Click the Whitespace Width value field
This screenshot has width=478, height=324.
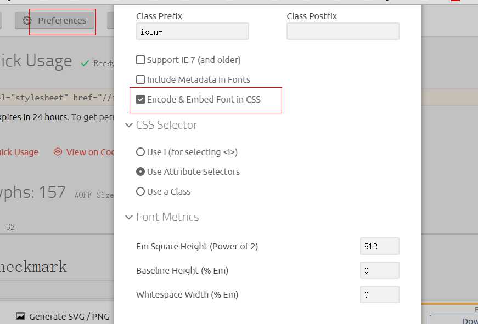tap(380, 294)
